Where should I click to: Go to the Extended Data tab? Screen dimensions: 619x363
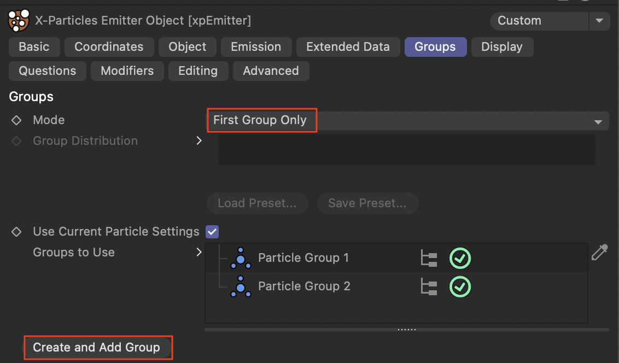348,47
